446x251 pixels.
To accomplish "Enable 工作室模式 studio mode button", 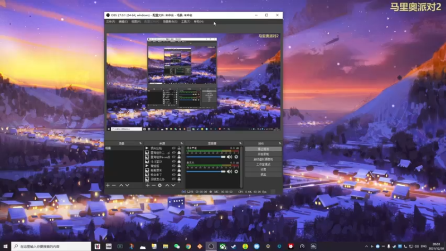I will (x=263, y=165).
